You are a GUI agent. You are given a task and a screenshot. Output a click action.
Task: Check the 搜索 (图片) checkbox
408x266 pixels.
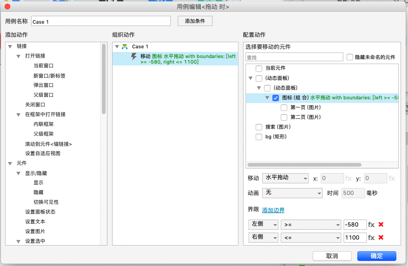tap(259, 127)
